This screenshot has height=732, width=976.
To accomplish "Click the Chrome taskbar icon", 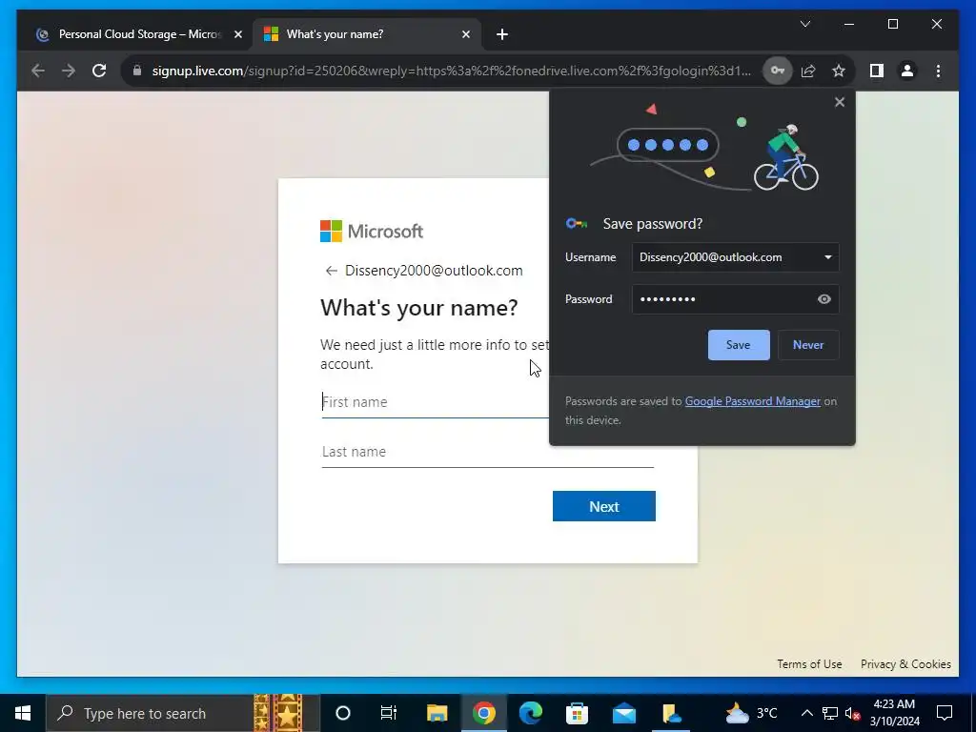I will coord(483,713).
